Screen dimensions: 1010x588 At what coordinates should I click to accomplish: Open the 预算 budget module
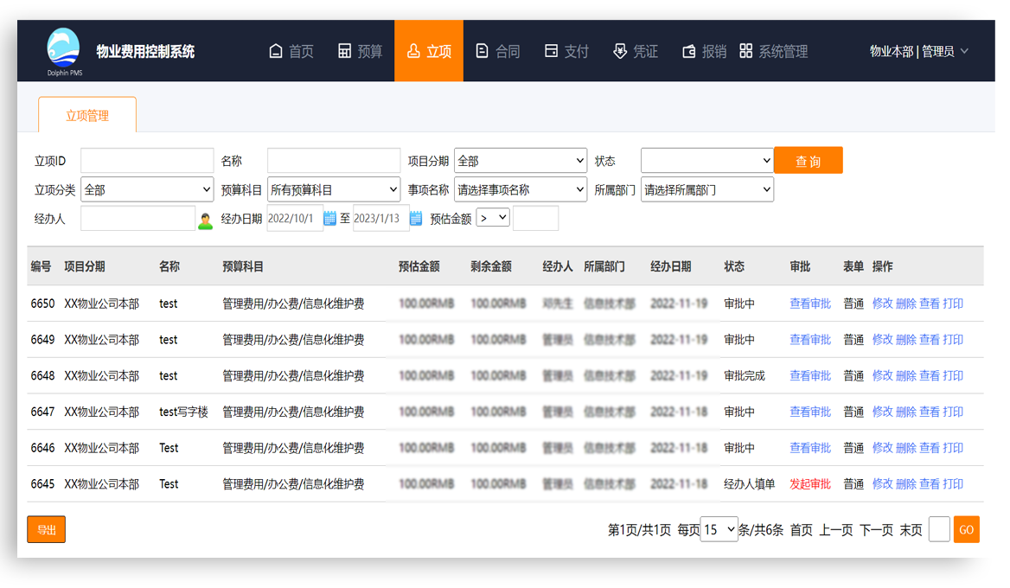click(x=360, y=52)
